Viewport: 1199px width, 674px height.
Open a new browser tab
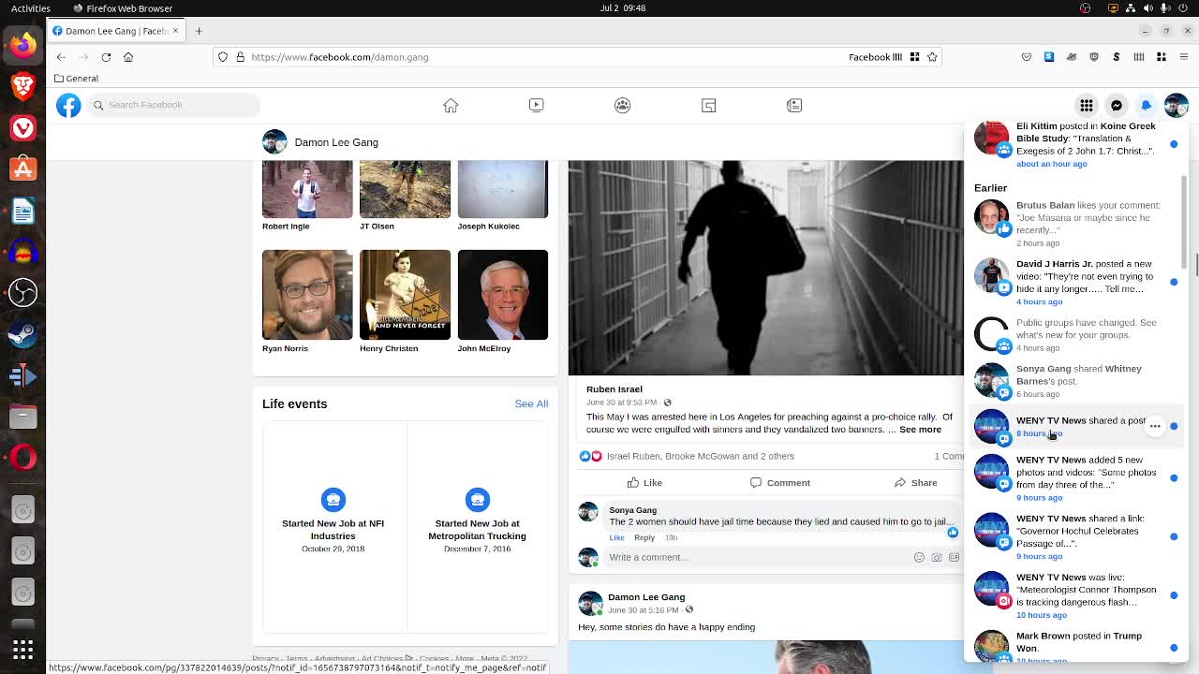199,31
